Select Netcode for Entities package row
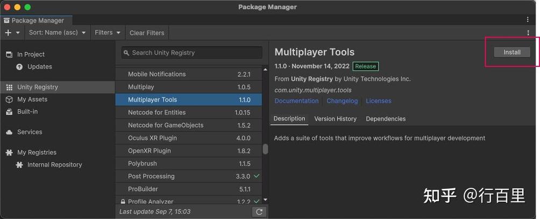The image size is (540, 219). coord(189,112)
